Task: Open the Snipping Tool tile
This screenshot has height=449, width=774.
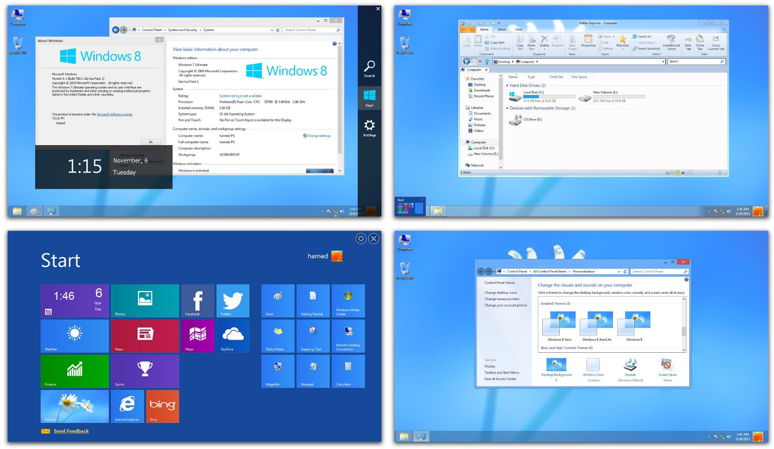Action: pyautogui.click(x=312, y=335)
